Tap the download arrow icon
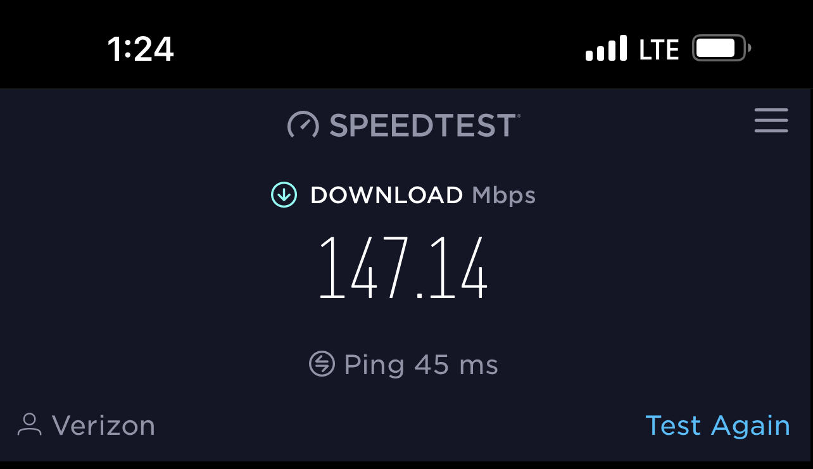The width and height of the screenshot is (813, 469). (x=284, y=195)
